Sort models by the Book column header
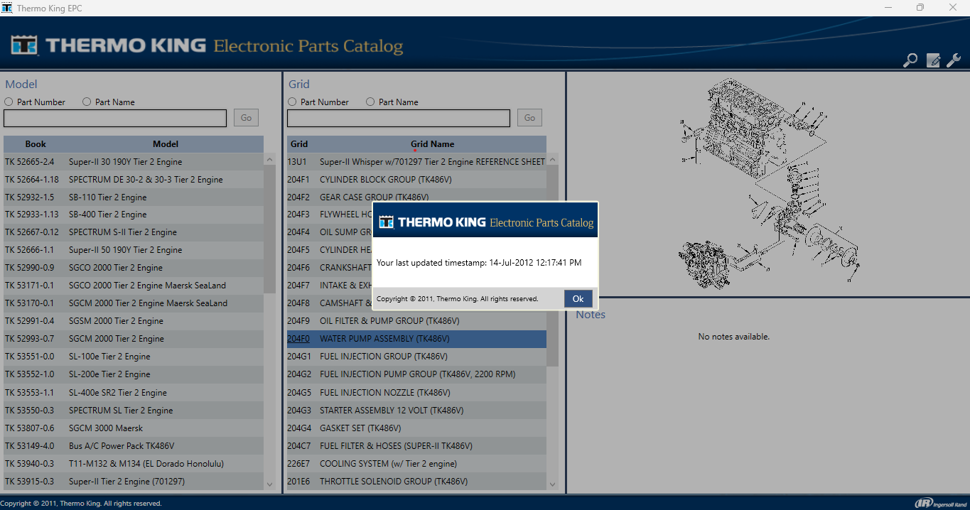The image size is (970, 510). [x=36, y=144]
